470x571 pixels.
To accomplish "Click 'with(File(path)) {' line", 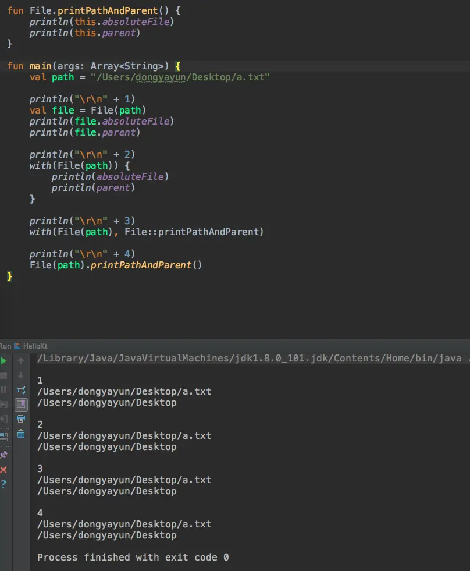I will point(80,165).
